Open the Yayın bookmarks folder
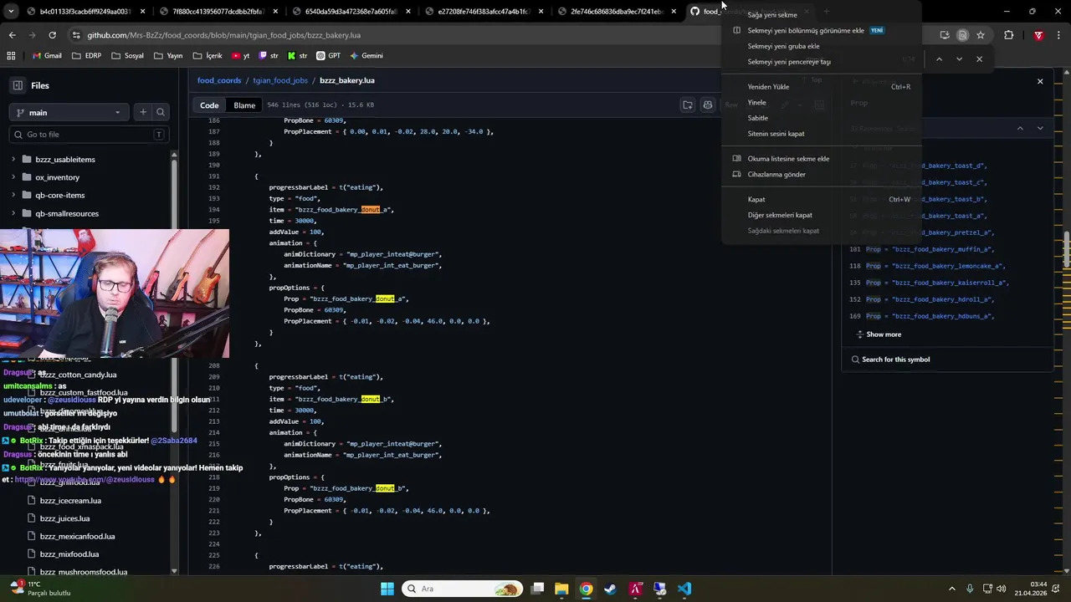Screen dimensions: 1071x602 (168, 55)
